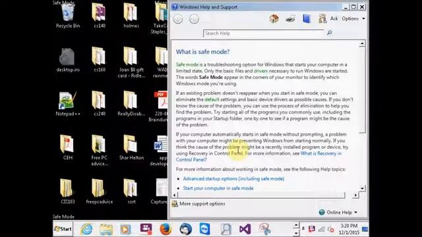422x237 pixels.
Task: Open Windows Media Player taskbar icon
Action: coord(125,230)
